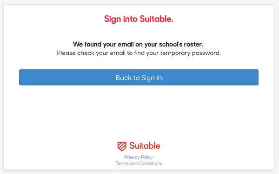The width and height of the screenshot is (279, 174).
Task: Click the Suitable wordmark beside the shield
Action: [145, 146]
